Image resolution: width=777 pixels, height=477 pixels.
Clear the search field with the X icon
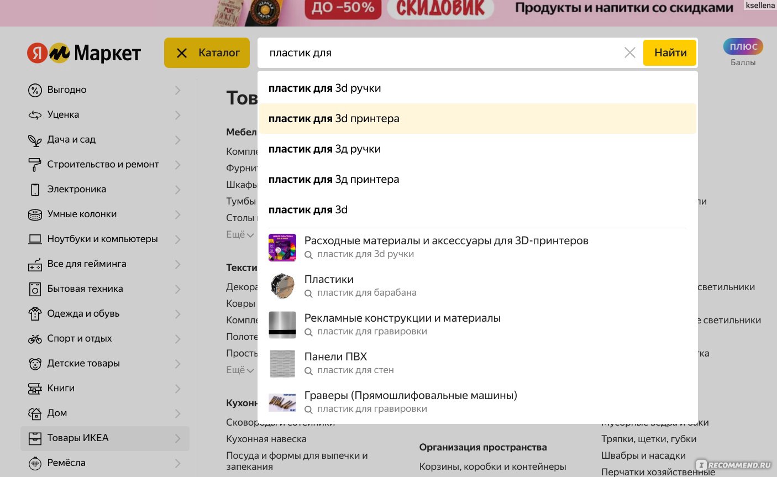click(629, 53)
